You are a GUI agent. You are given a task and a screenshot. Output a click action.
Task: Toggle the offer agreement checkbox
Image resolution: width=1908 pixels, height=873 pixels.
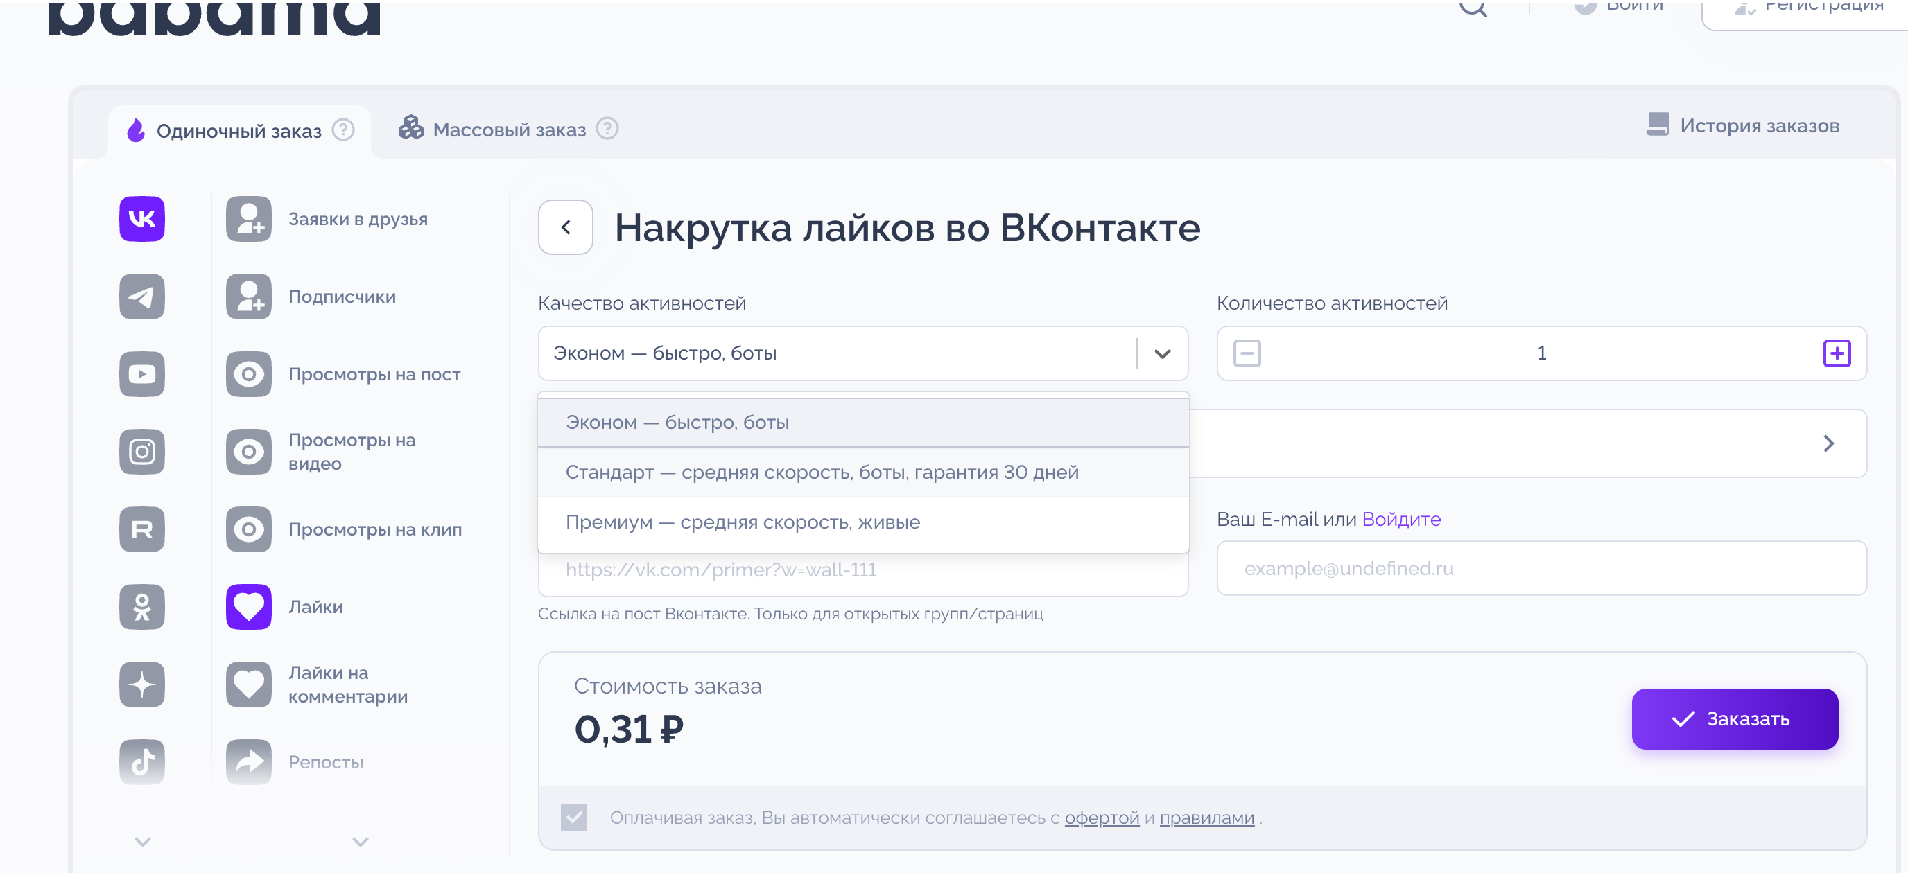(574, 818)
